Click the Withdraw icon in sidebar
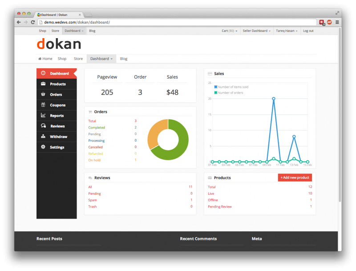356x271 pixels. tap(43, 137)
